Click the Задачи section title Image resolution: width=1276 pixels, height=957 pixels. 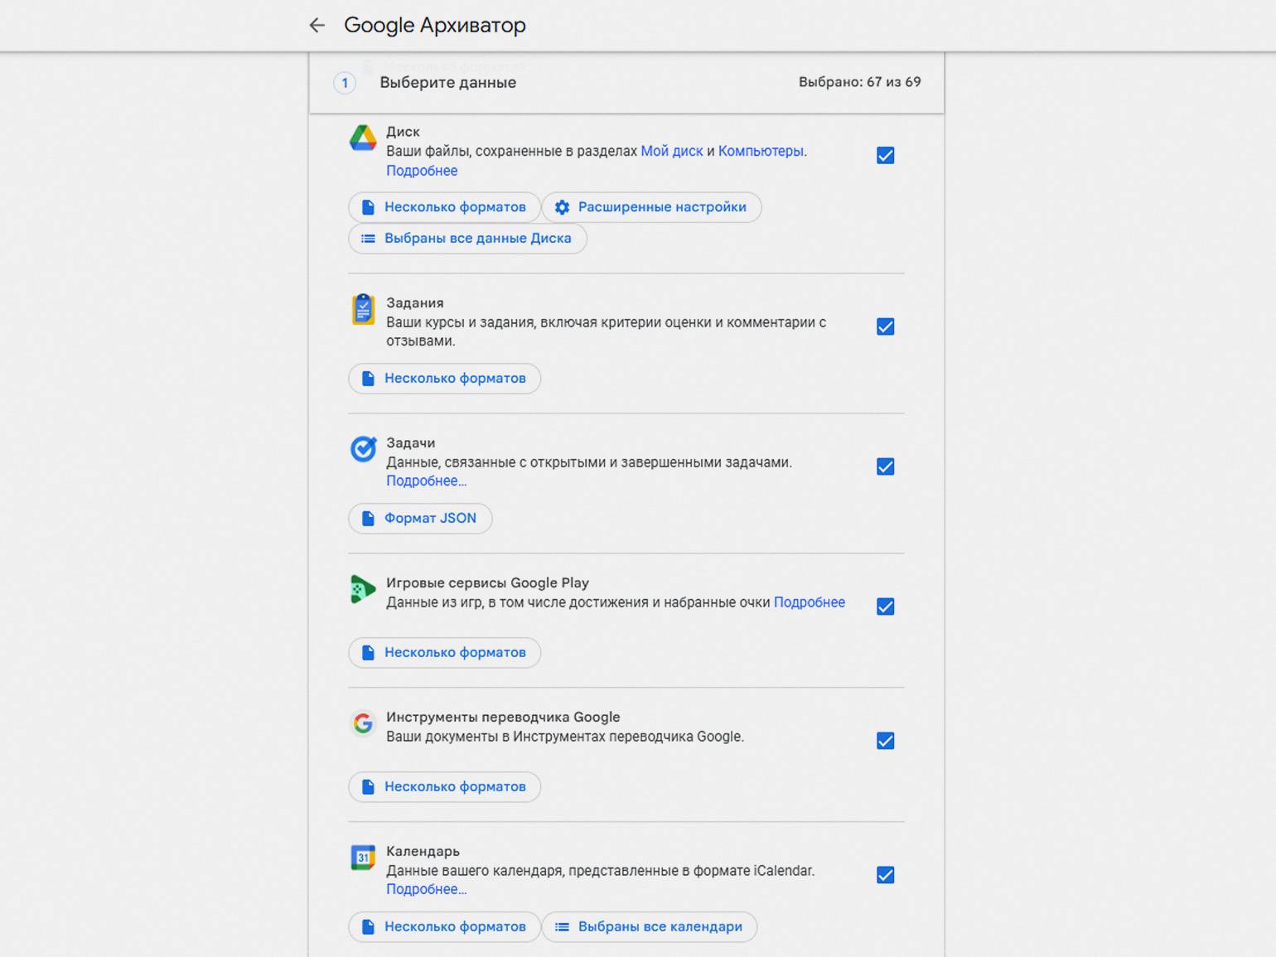410,443
